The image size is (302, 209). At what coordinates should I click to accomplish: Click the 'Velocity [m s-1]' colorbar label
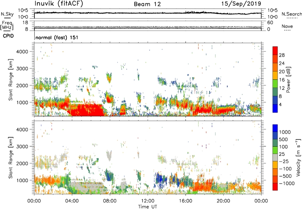(298, 157)
